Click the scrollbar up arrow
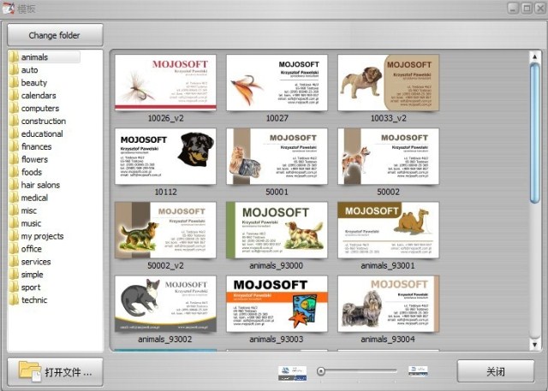The width and height of the screenshot is (548, 391). pyautogui.click(x=534, y=56)
